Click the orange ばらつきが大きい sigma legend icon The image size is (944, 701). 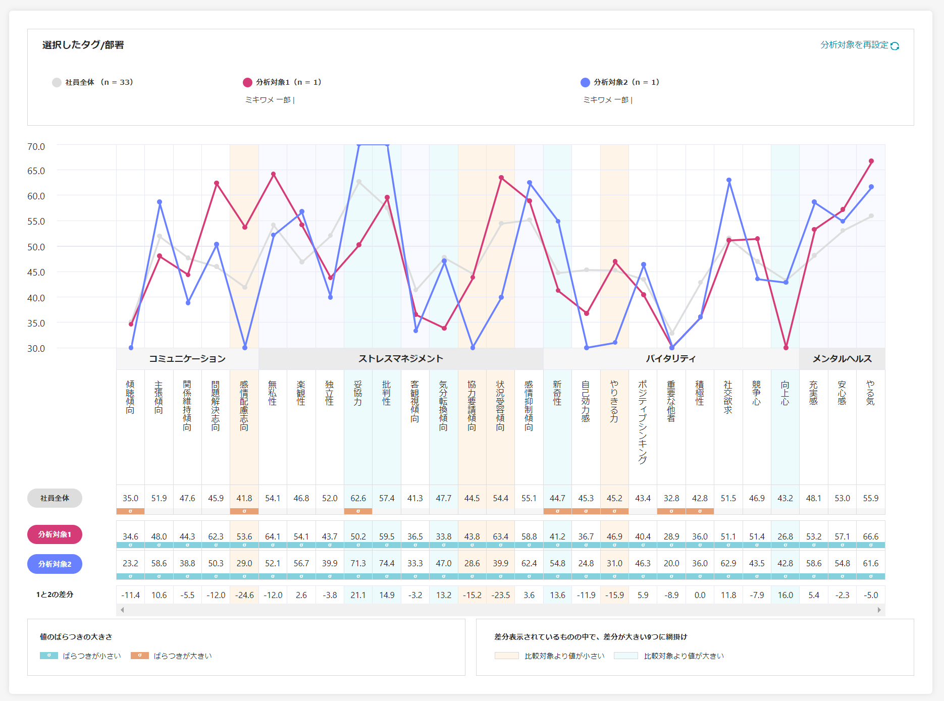pyautogui.click(x=140, y=656)
